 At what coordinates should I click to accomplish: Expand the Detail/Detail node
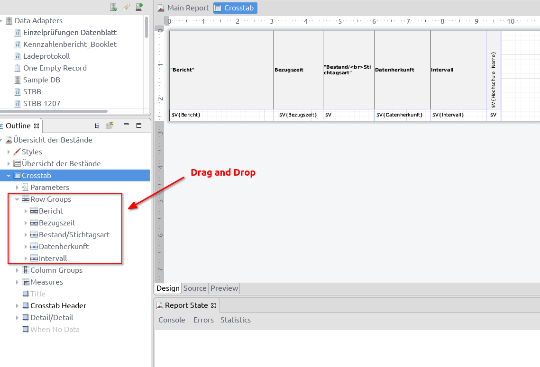click(x=17, y=317)
